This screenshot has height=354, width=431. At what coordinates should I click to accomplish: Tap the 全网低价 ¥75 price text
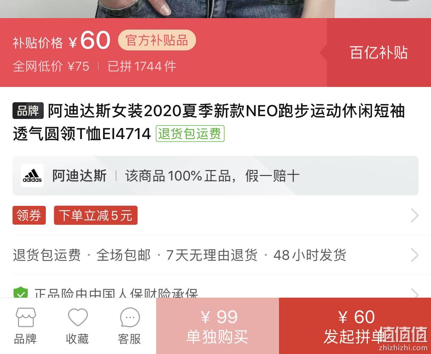point(51,66)
